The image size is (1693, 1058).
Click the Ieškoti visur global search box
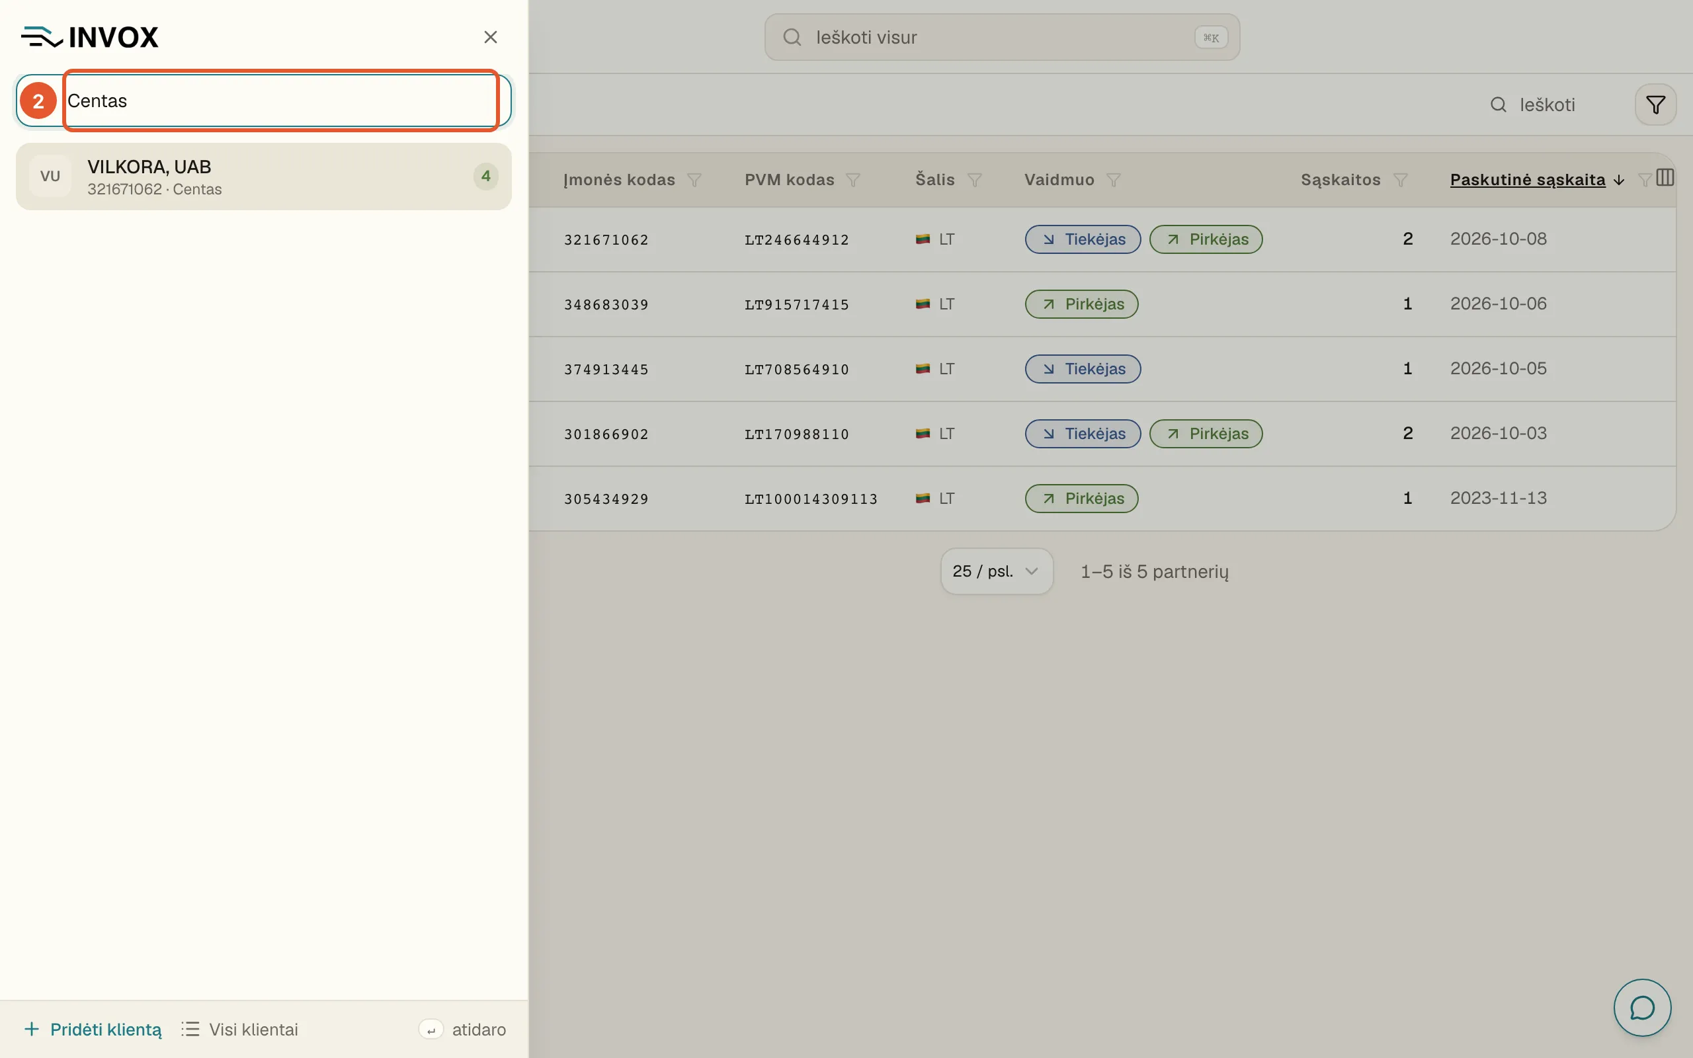click(1002, 37)
